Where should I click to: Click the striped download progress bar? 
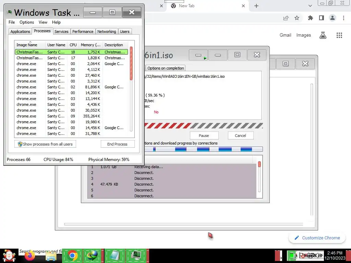point(204,126)
